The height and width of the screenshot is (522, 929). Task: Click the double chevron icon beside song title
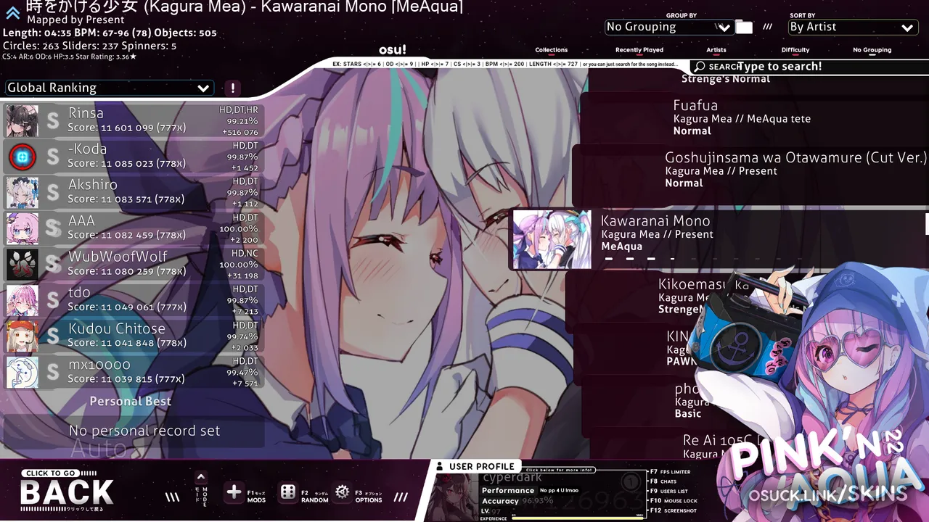(x=12, y=12)
